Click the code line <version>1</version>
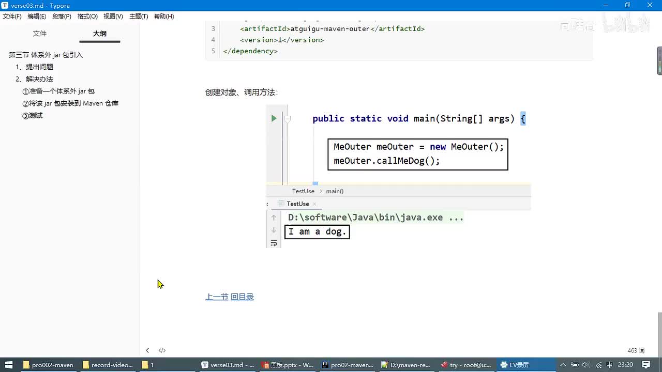Screen dimensions: 662x372 pos(282,40)
